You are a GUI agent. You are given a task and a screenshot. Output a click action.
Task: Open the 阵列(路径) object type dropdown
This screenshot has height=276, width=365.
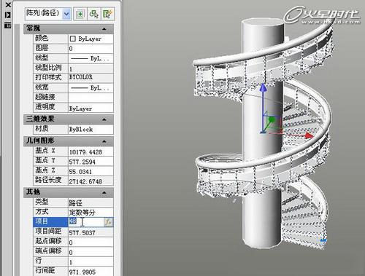point(66,14)
